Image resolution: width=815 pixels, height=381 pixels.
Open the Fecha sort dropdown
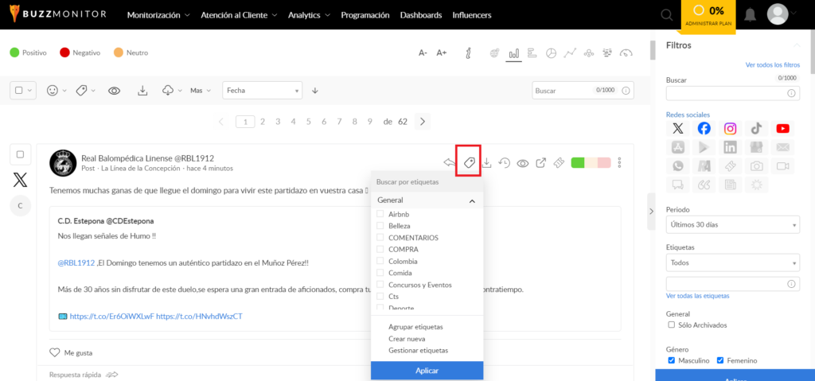click(262, 91)
